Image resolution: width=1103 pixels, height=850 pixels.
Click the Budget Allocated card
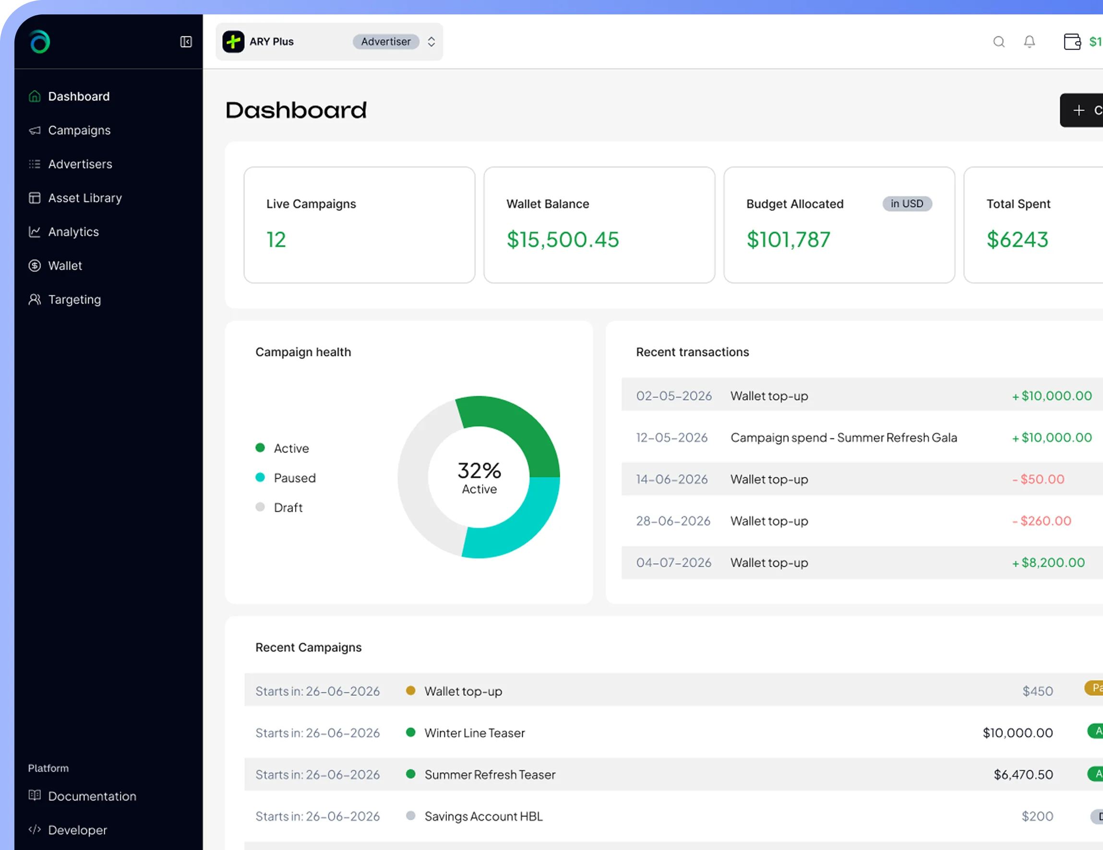839,225
